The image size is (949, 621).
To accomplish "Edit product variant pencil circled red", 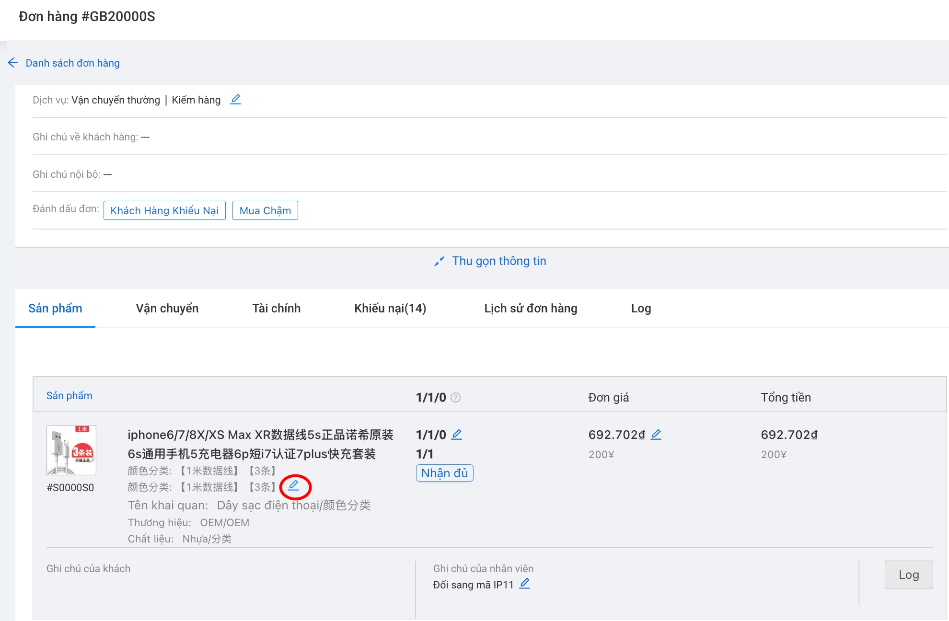I will click(x=293, y=486).
